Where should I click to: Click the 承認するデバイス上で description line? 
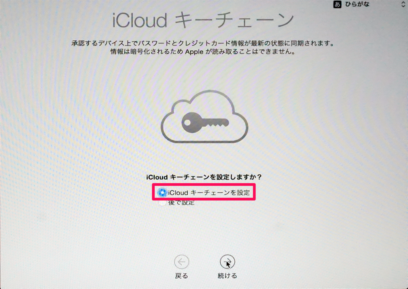203,43
